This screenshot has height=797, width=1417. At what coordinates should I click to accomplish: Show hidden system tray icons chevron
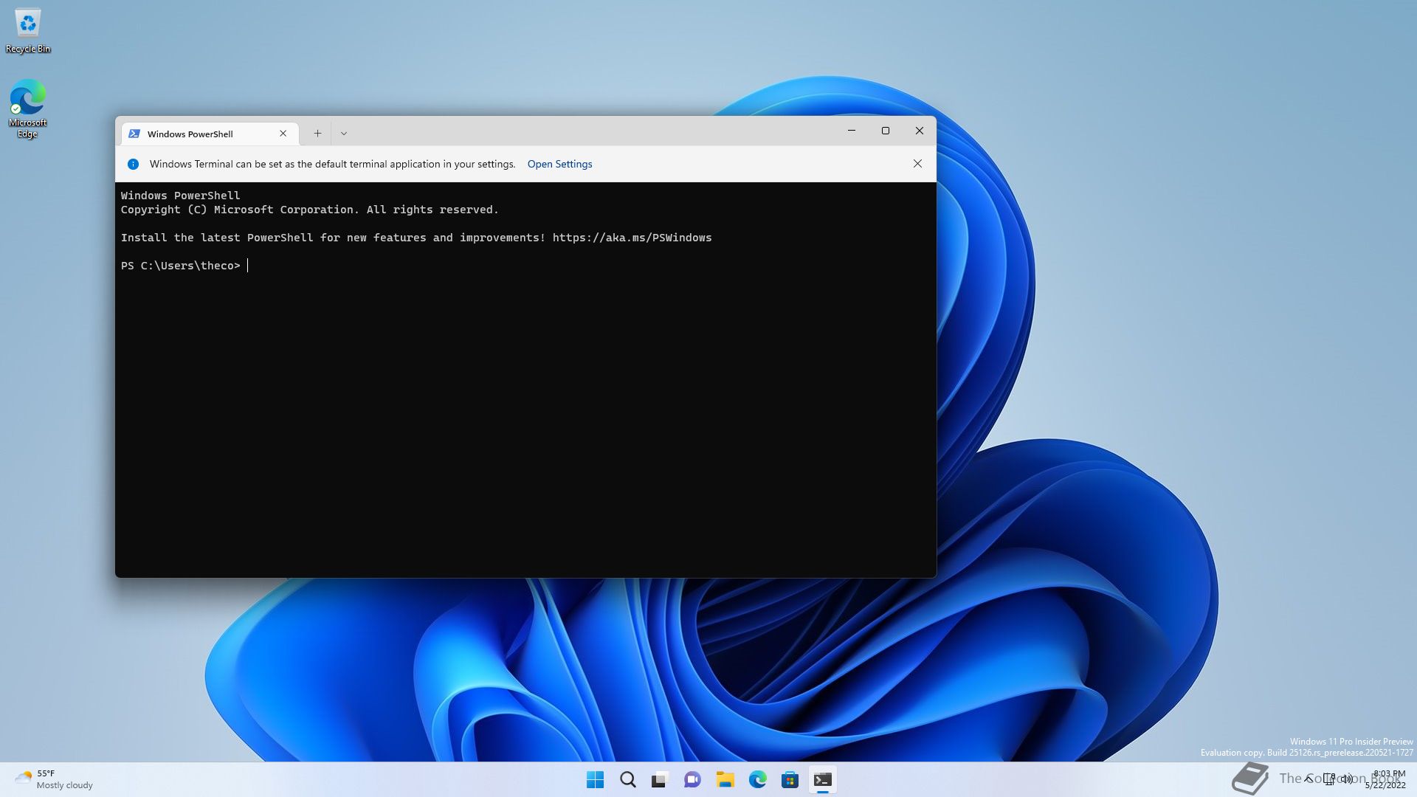coord(1309,779)
